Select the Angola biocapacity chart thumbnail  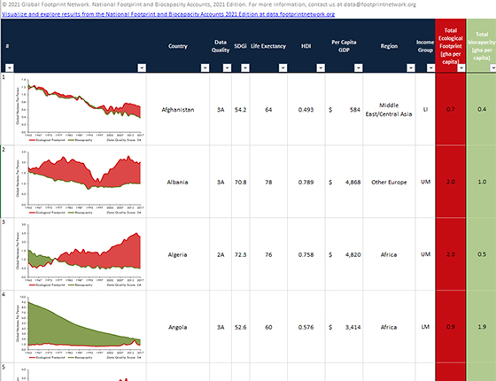pos(80,327)
